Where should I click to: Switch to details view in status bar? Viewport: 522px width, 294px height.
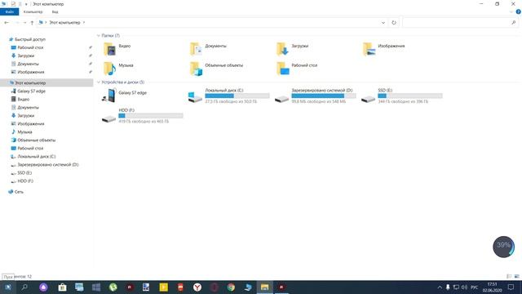point(509,276)
